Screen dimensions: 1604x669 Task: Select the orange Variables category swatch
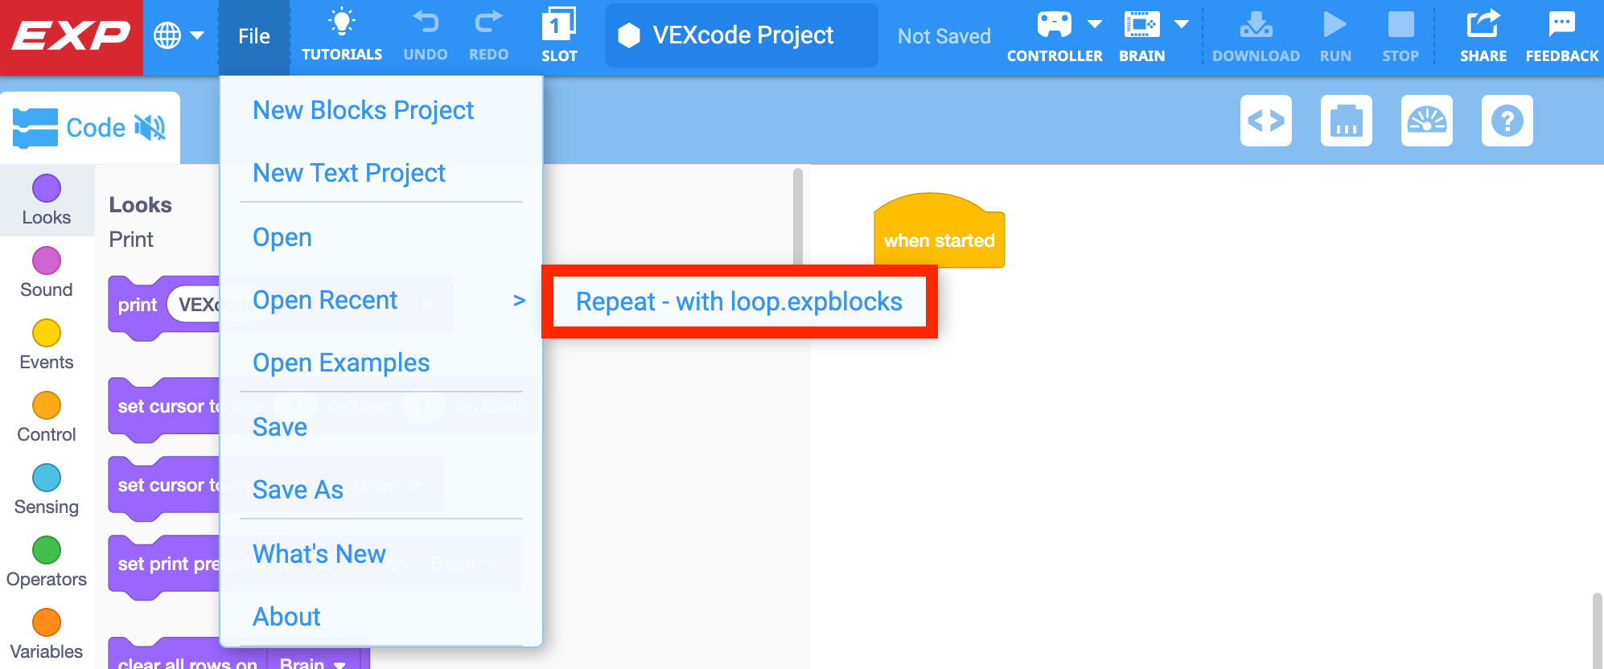47,622
